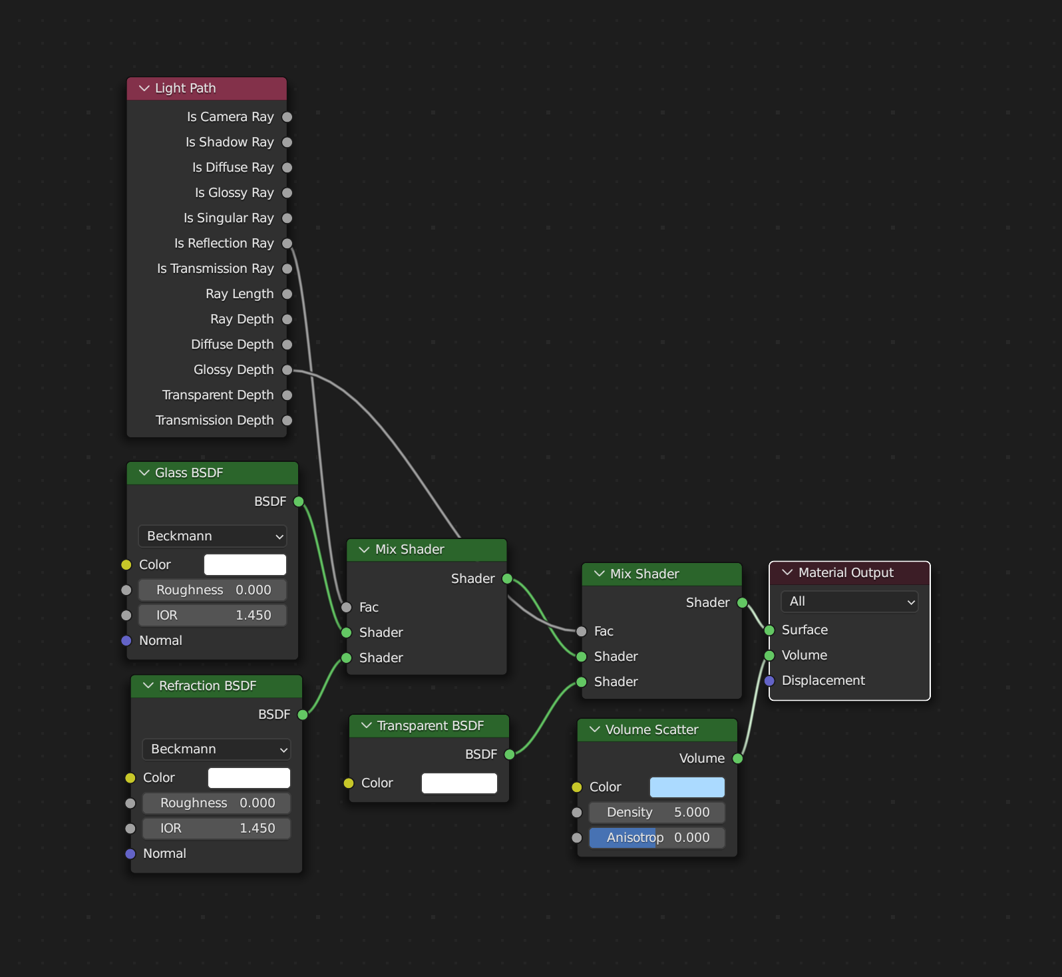Click the Refraction BSDF output socket
The height and width of the screenshot is (977, 1062).
[x=303, y=715]
